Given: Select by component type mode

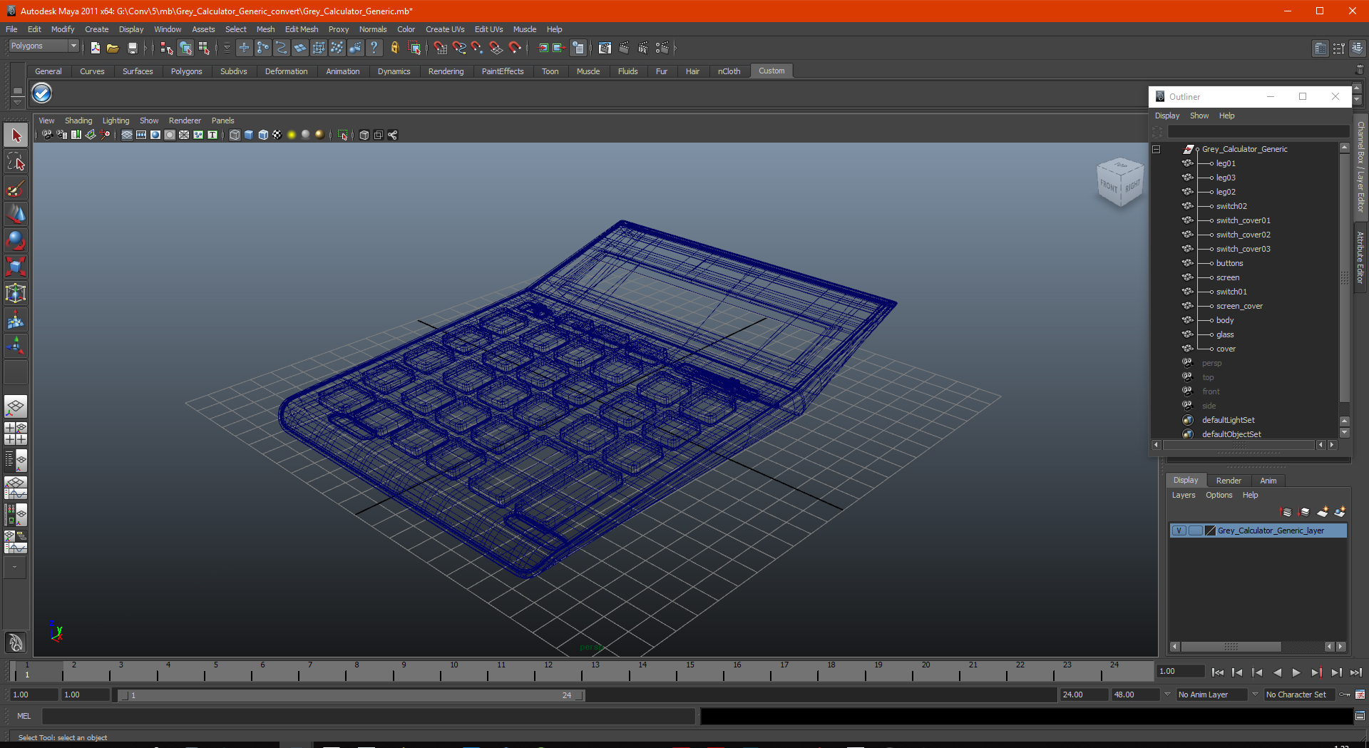Looking at the screenshot, I should 204,48.
